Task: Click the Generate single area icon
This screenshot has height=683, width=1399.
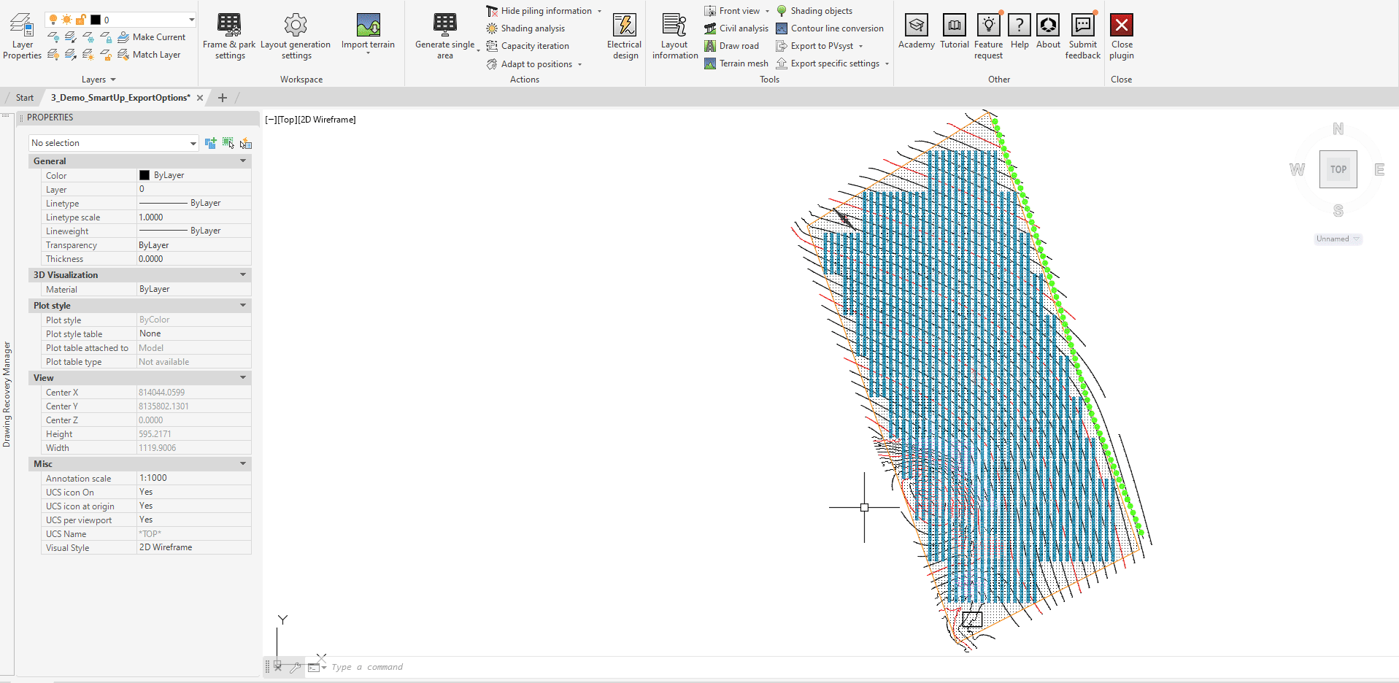Action: tap(444, 25)
